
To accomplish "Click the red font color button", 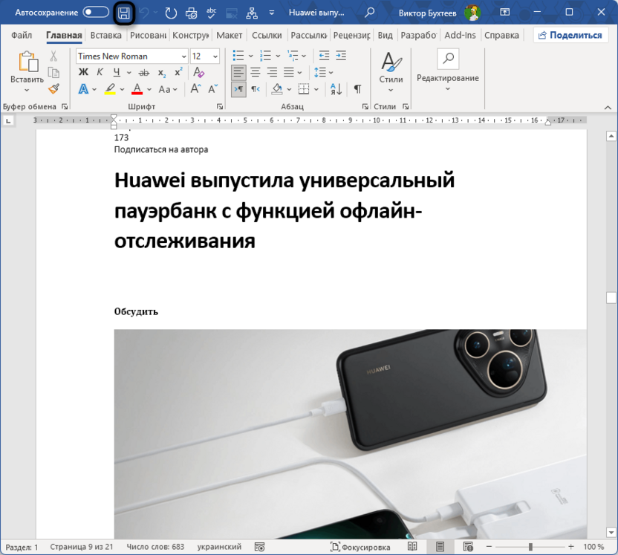I will [x=137, y=89].
